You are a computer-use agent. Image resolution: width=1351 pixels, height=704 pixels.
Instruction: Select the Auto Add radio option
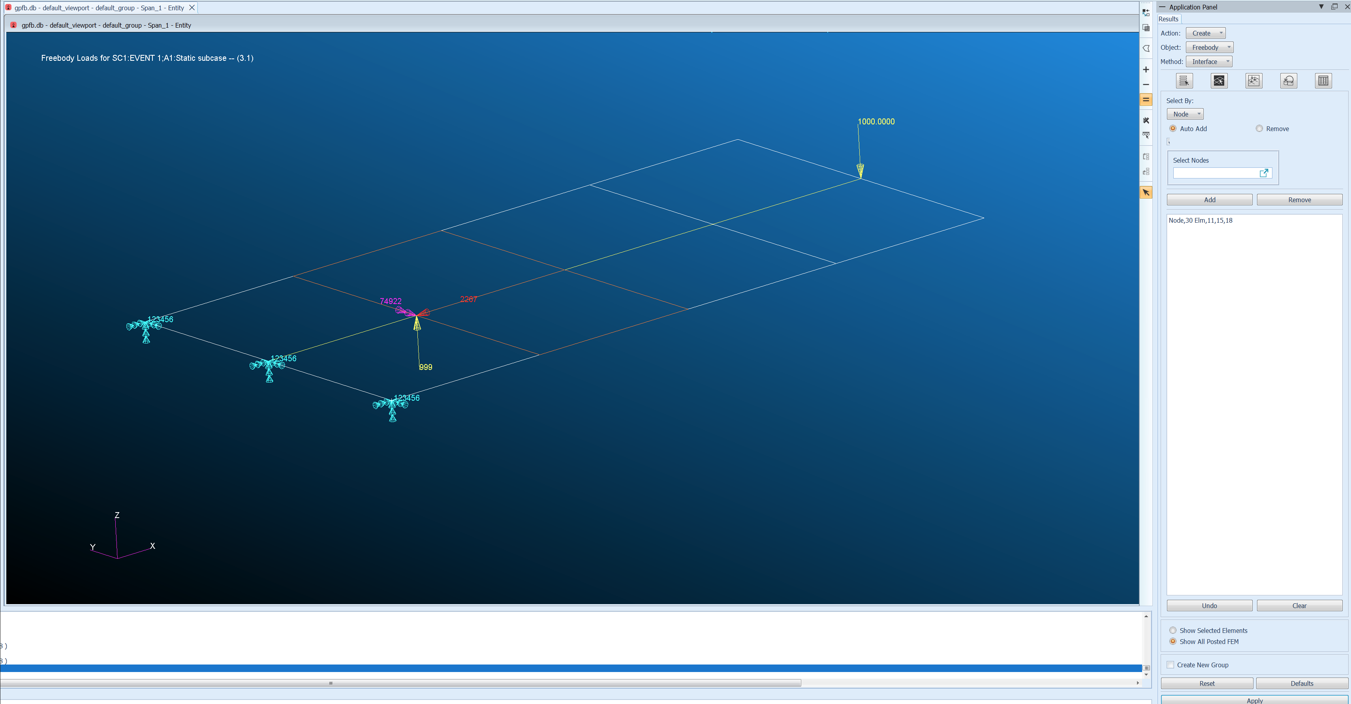pyautogui.click(x=1173, y=128)
